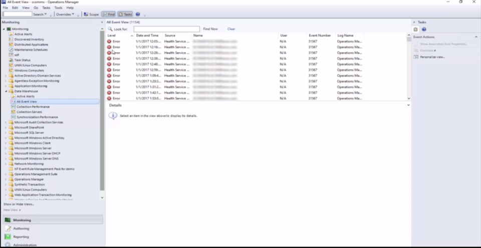Click the blue help icon in toolbar
481x248 pixels.
[x=138, y=15]
